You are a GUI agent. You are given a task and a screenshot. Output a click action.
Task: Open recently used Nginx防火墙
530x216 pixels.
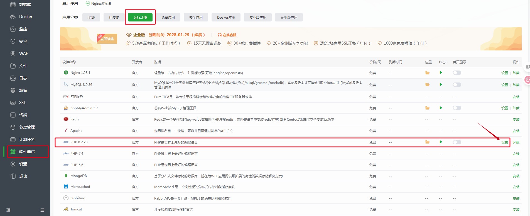click(98, 3)
